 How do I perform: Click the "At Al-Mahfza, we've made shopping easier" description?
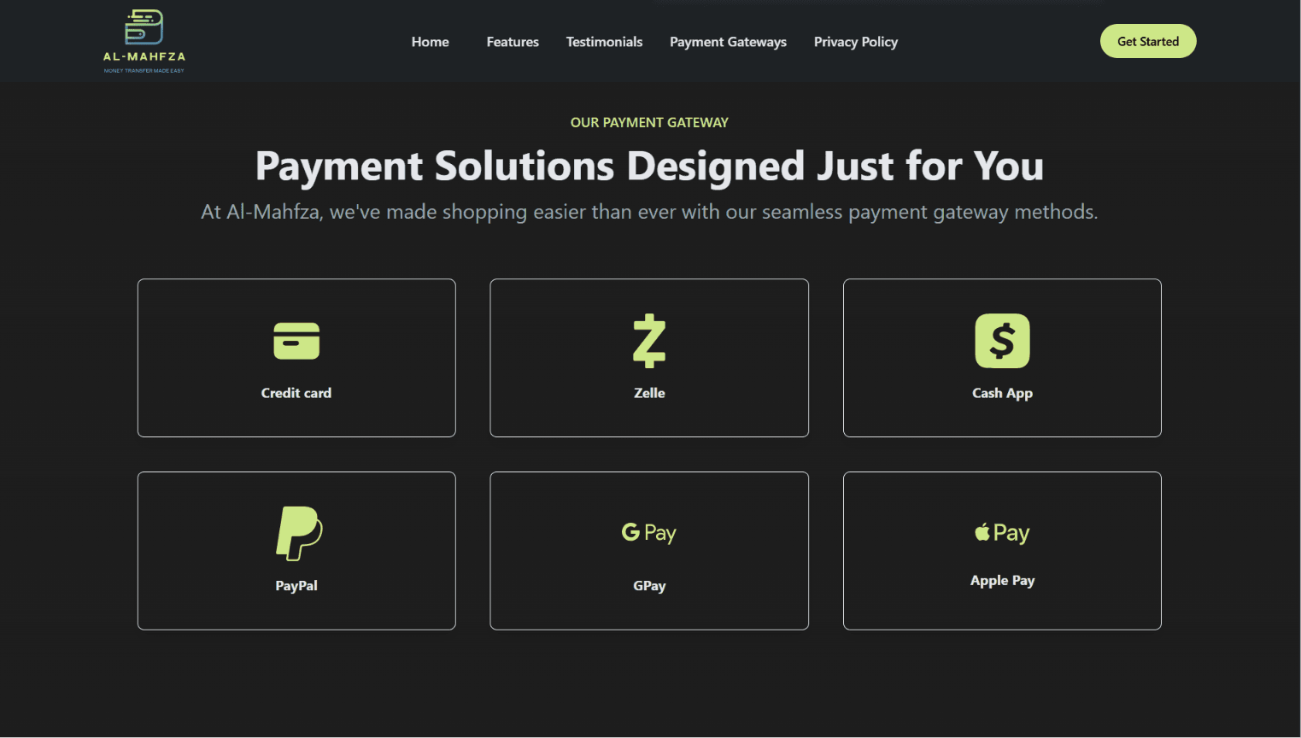[649, 212]
